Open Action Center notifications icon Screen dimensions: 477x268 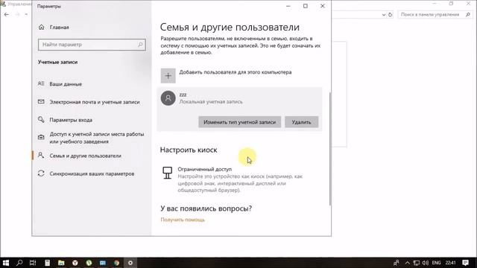pyautogui.click(x=465, y=263)
